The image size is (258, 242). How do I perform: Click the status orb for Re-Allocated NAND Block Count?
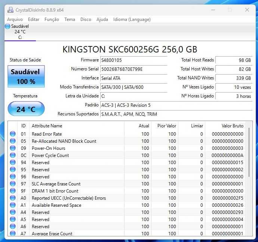point(13,141)
